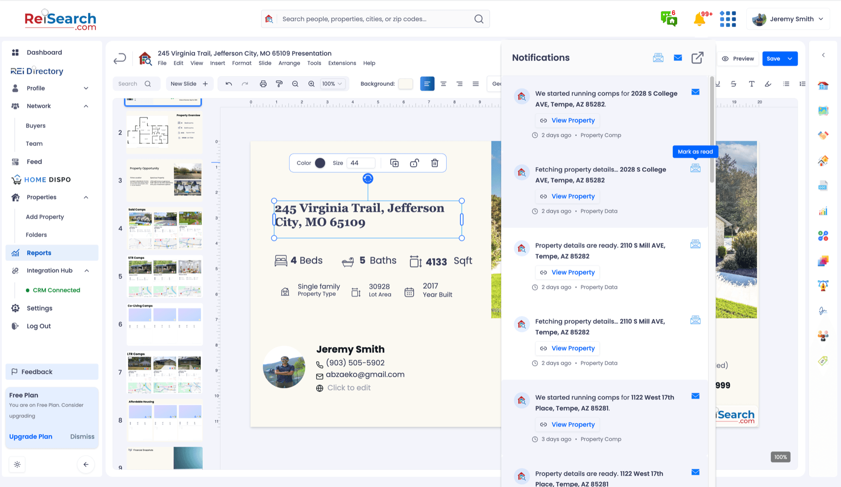Mark 2028 S College comps notification as read
The image size is (841, 487).
coord(696,92)
